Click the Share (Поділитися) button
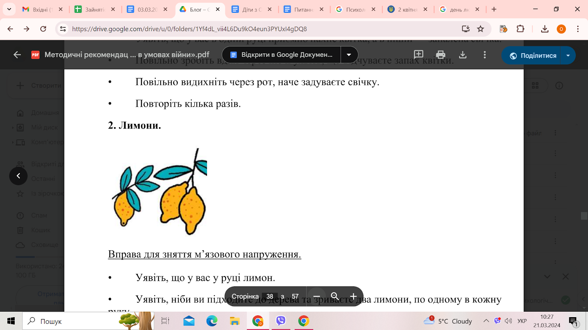588x330 pixels. 531,55
